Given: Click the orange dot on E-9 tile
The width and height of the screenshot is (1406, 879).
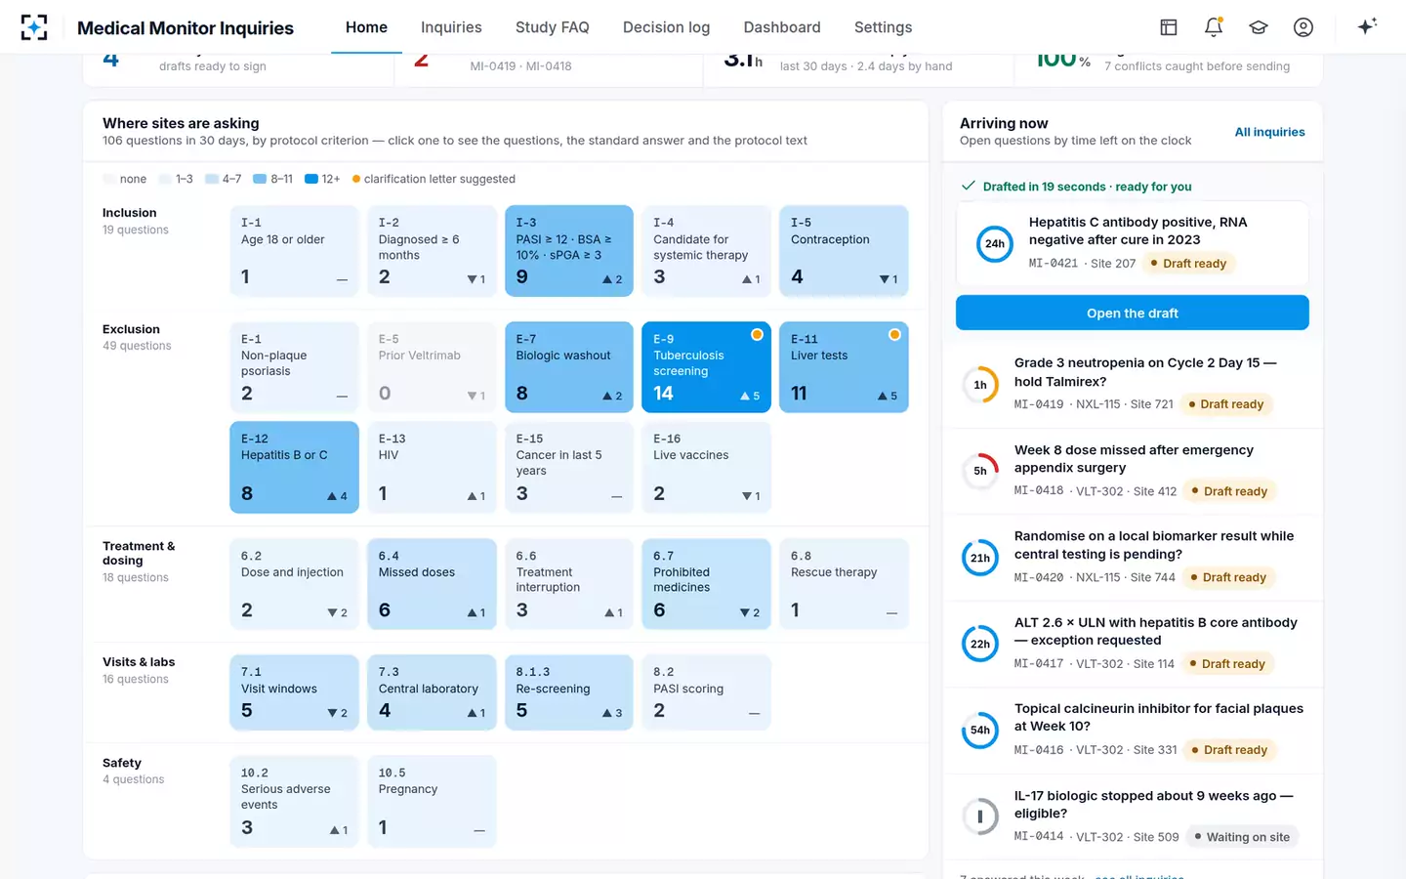Looking at the screenshot, I should (757, 335).
